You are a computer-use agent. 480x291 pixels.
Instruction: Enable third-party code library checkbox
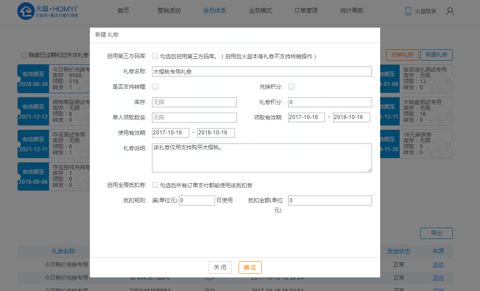click(x=155, y=57)
